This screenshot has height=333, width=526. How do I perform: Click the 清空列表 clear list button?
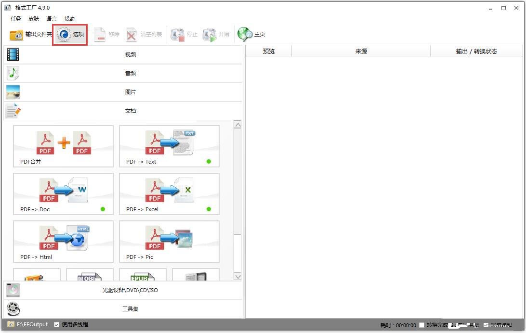tap(144, 35)
